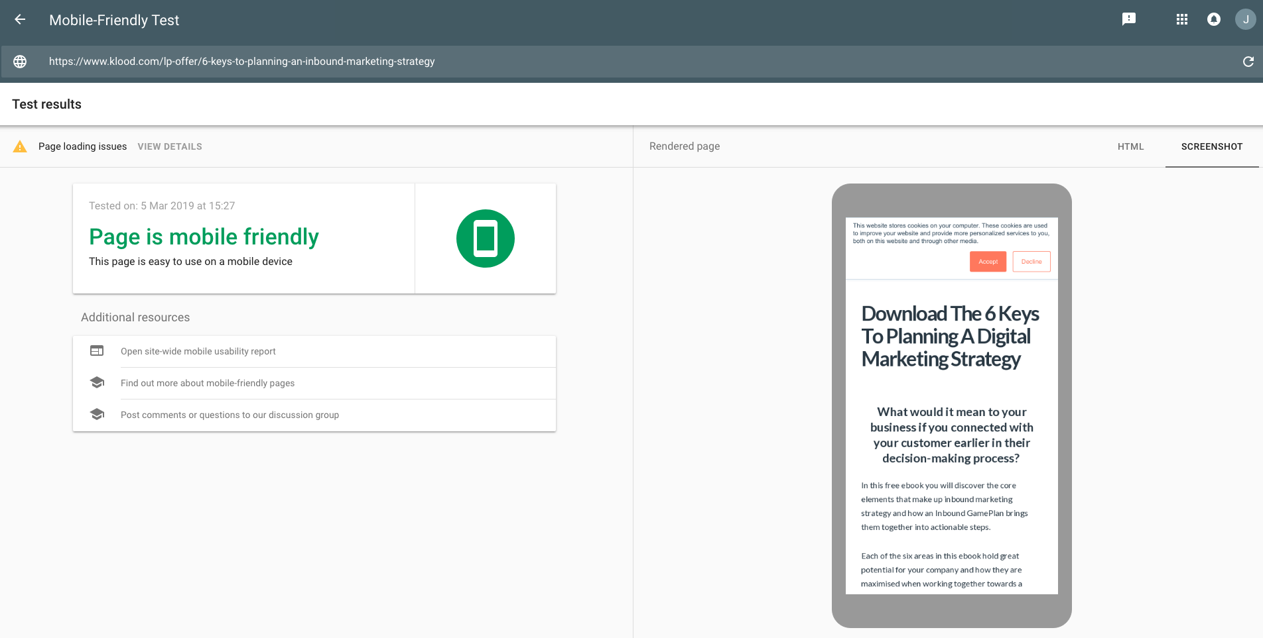Click the globe icon beside the URL

21,61
